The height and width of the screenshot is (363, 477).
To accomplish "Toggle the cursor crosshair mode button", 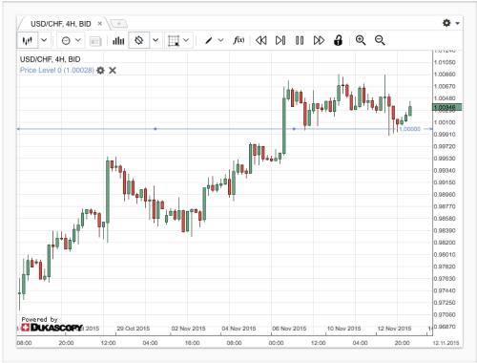I will click(x=139, y=40).
